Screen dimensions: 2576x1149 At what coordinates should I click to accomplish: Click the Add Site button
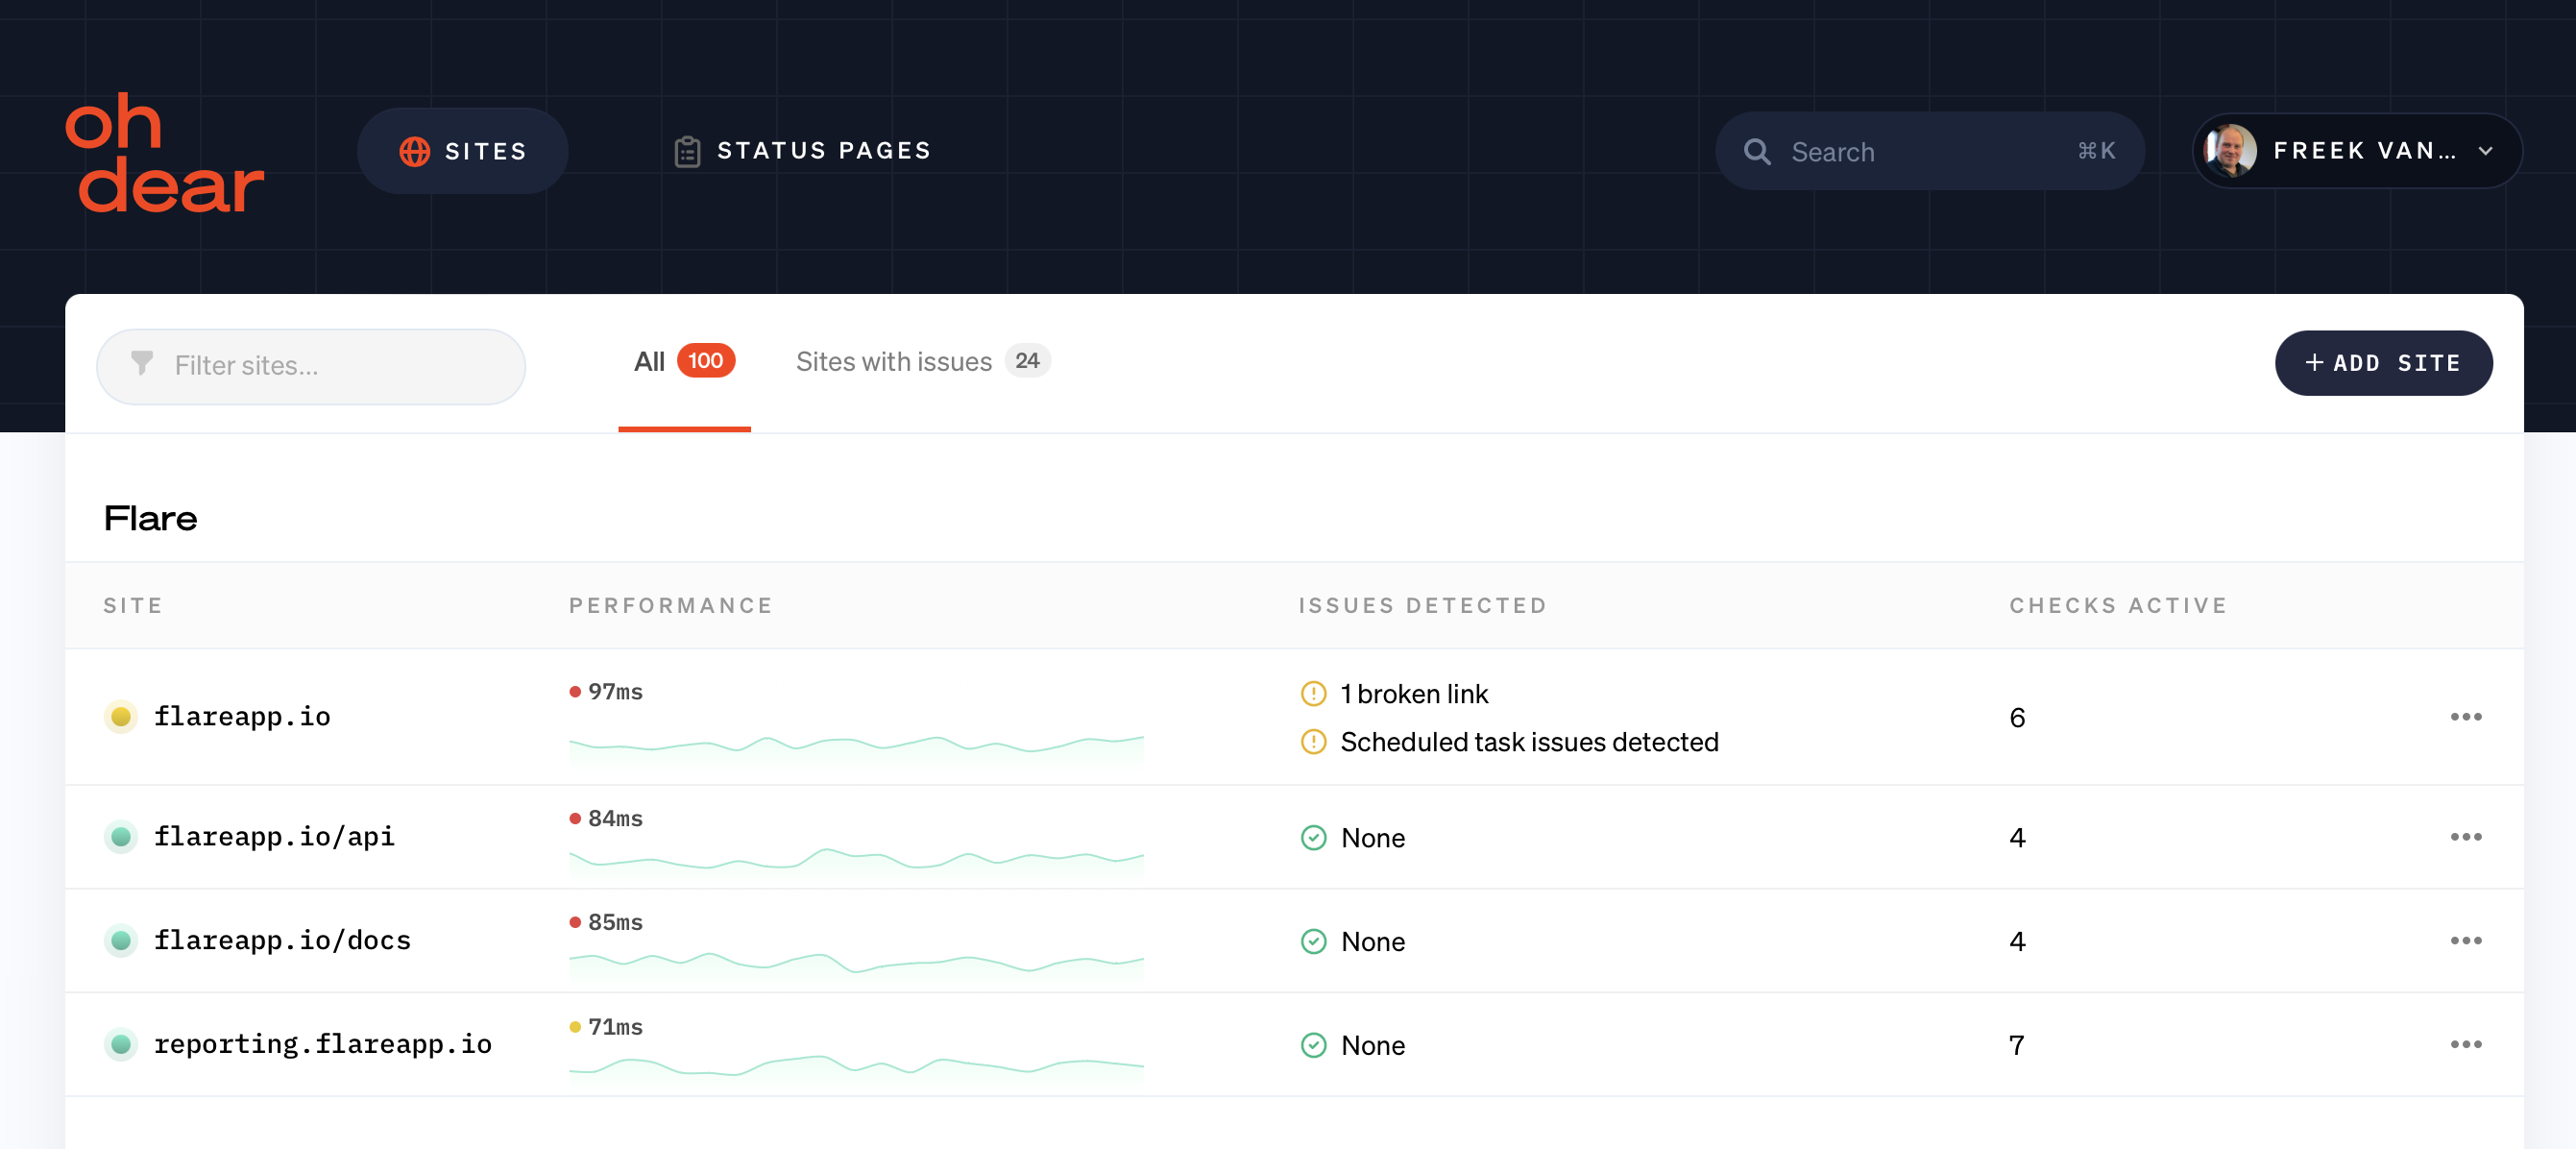[x=2383, y=363]
